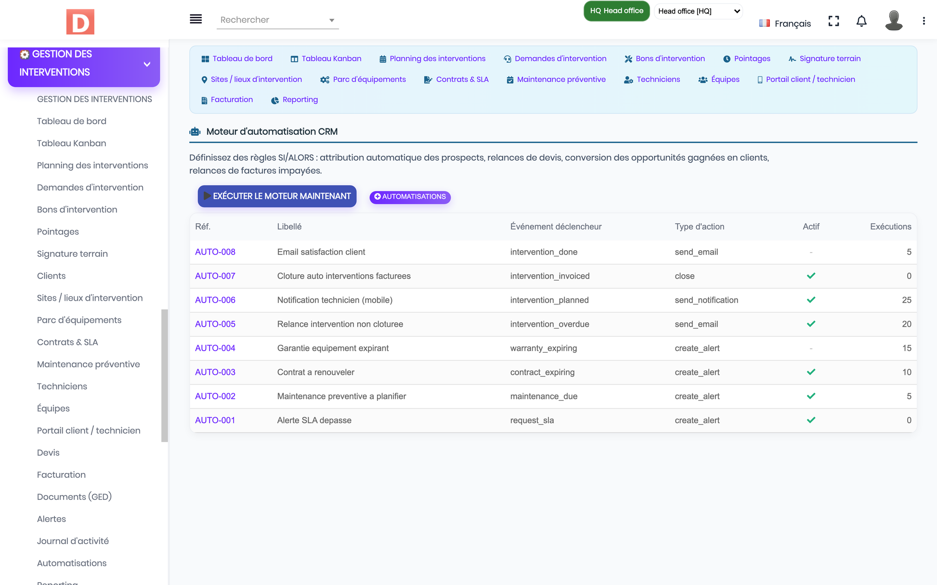Open the vertical three-dots menu
Screen dimensions: 937x585
(924, 21)
